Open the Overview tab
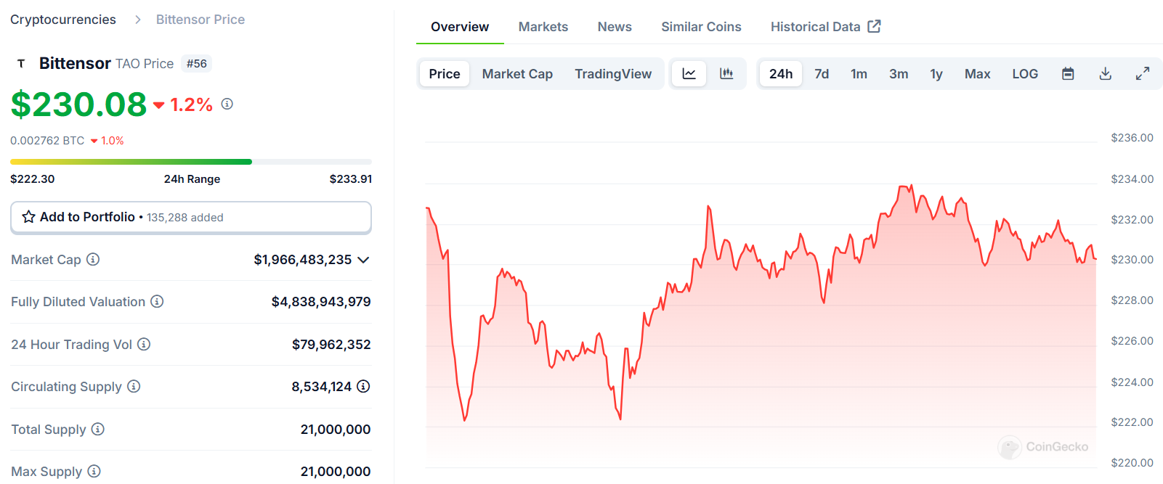The image size is (1163, 484). [x=460, y=27]
